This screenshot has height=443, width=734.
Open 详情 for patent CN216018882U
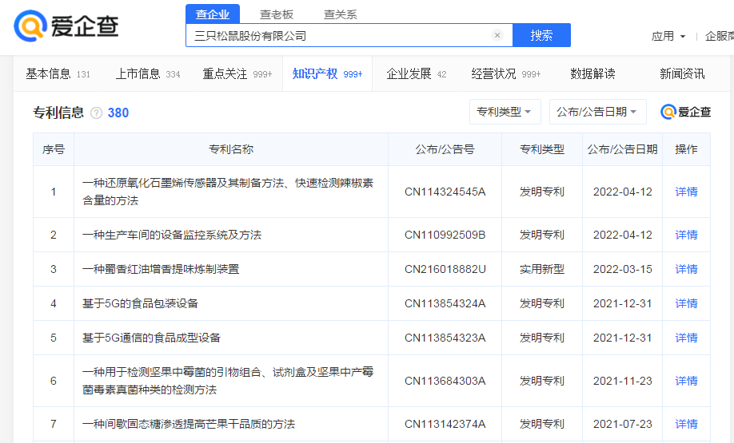[686, 269]
